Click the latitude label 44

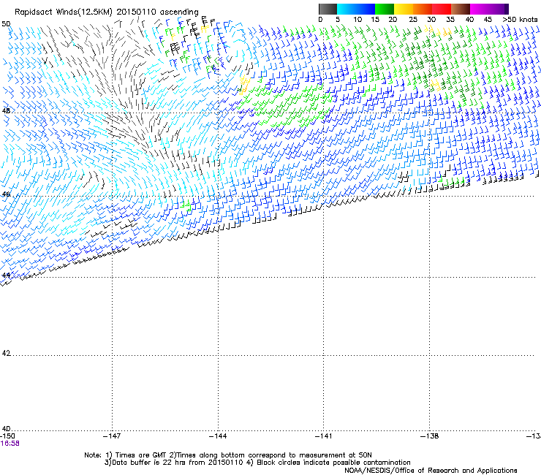coord(6,275)
